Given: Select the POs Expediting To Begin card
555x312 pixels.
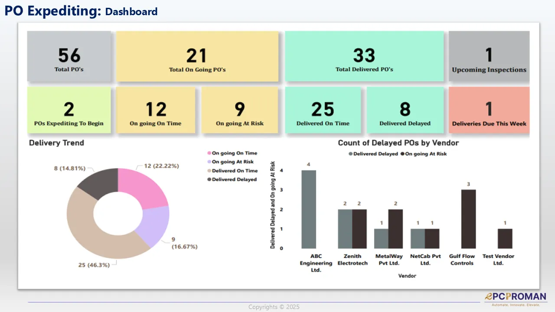Looking at the screenshot, I should click(69, 110).
